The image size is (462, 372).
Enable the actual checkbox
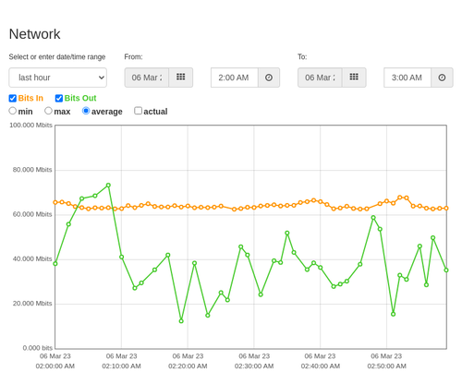(139, 111)
